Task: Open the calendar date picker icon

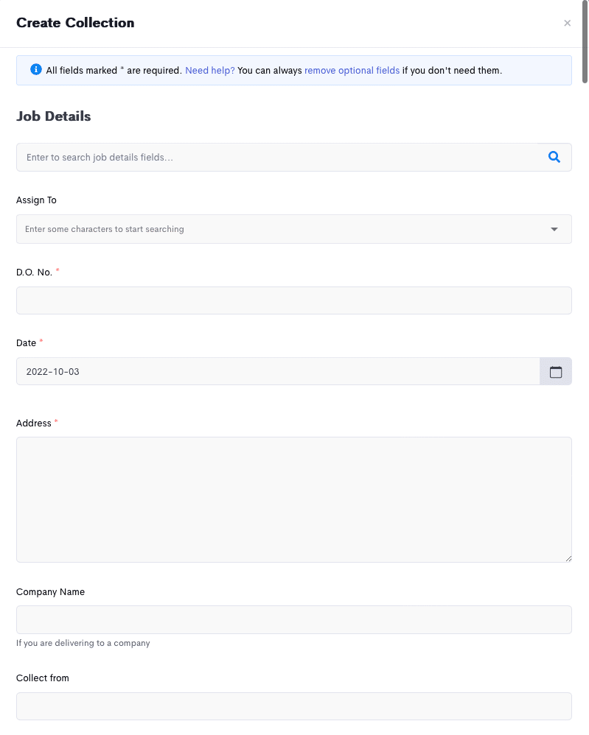Action: 556,371
